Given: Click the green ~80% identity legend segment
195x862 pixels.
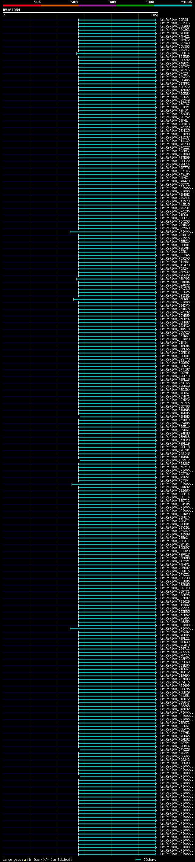Looking at the screenshot, I should pyautogui.click(x=135, y=6).
